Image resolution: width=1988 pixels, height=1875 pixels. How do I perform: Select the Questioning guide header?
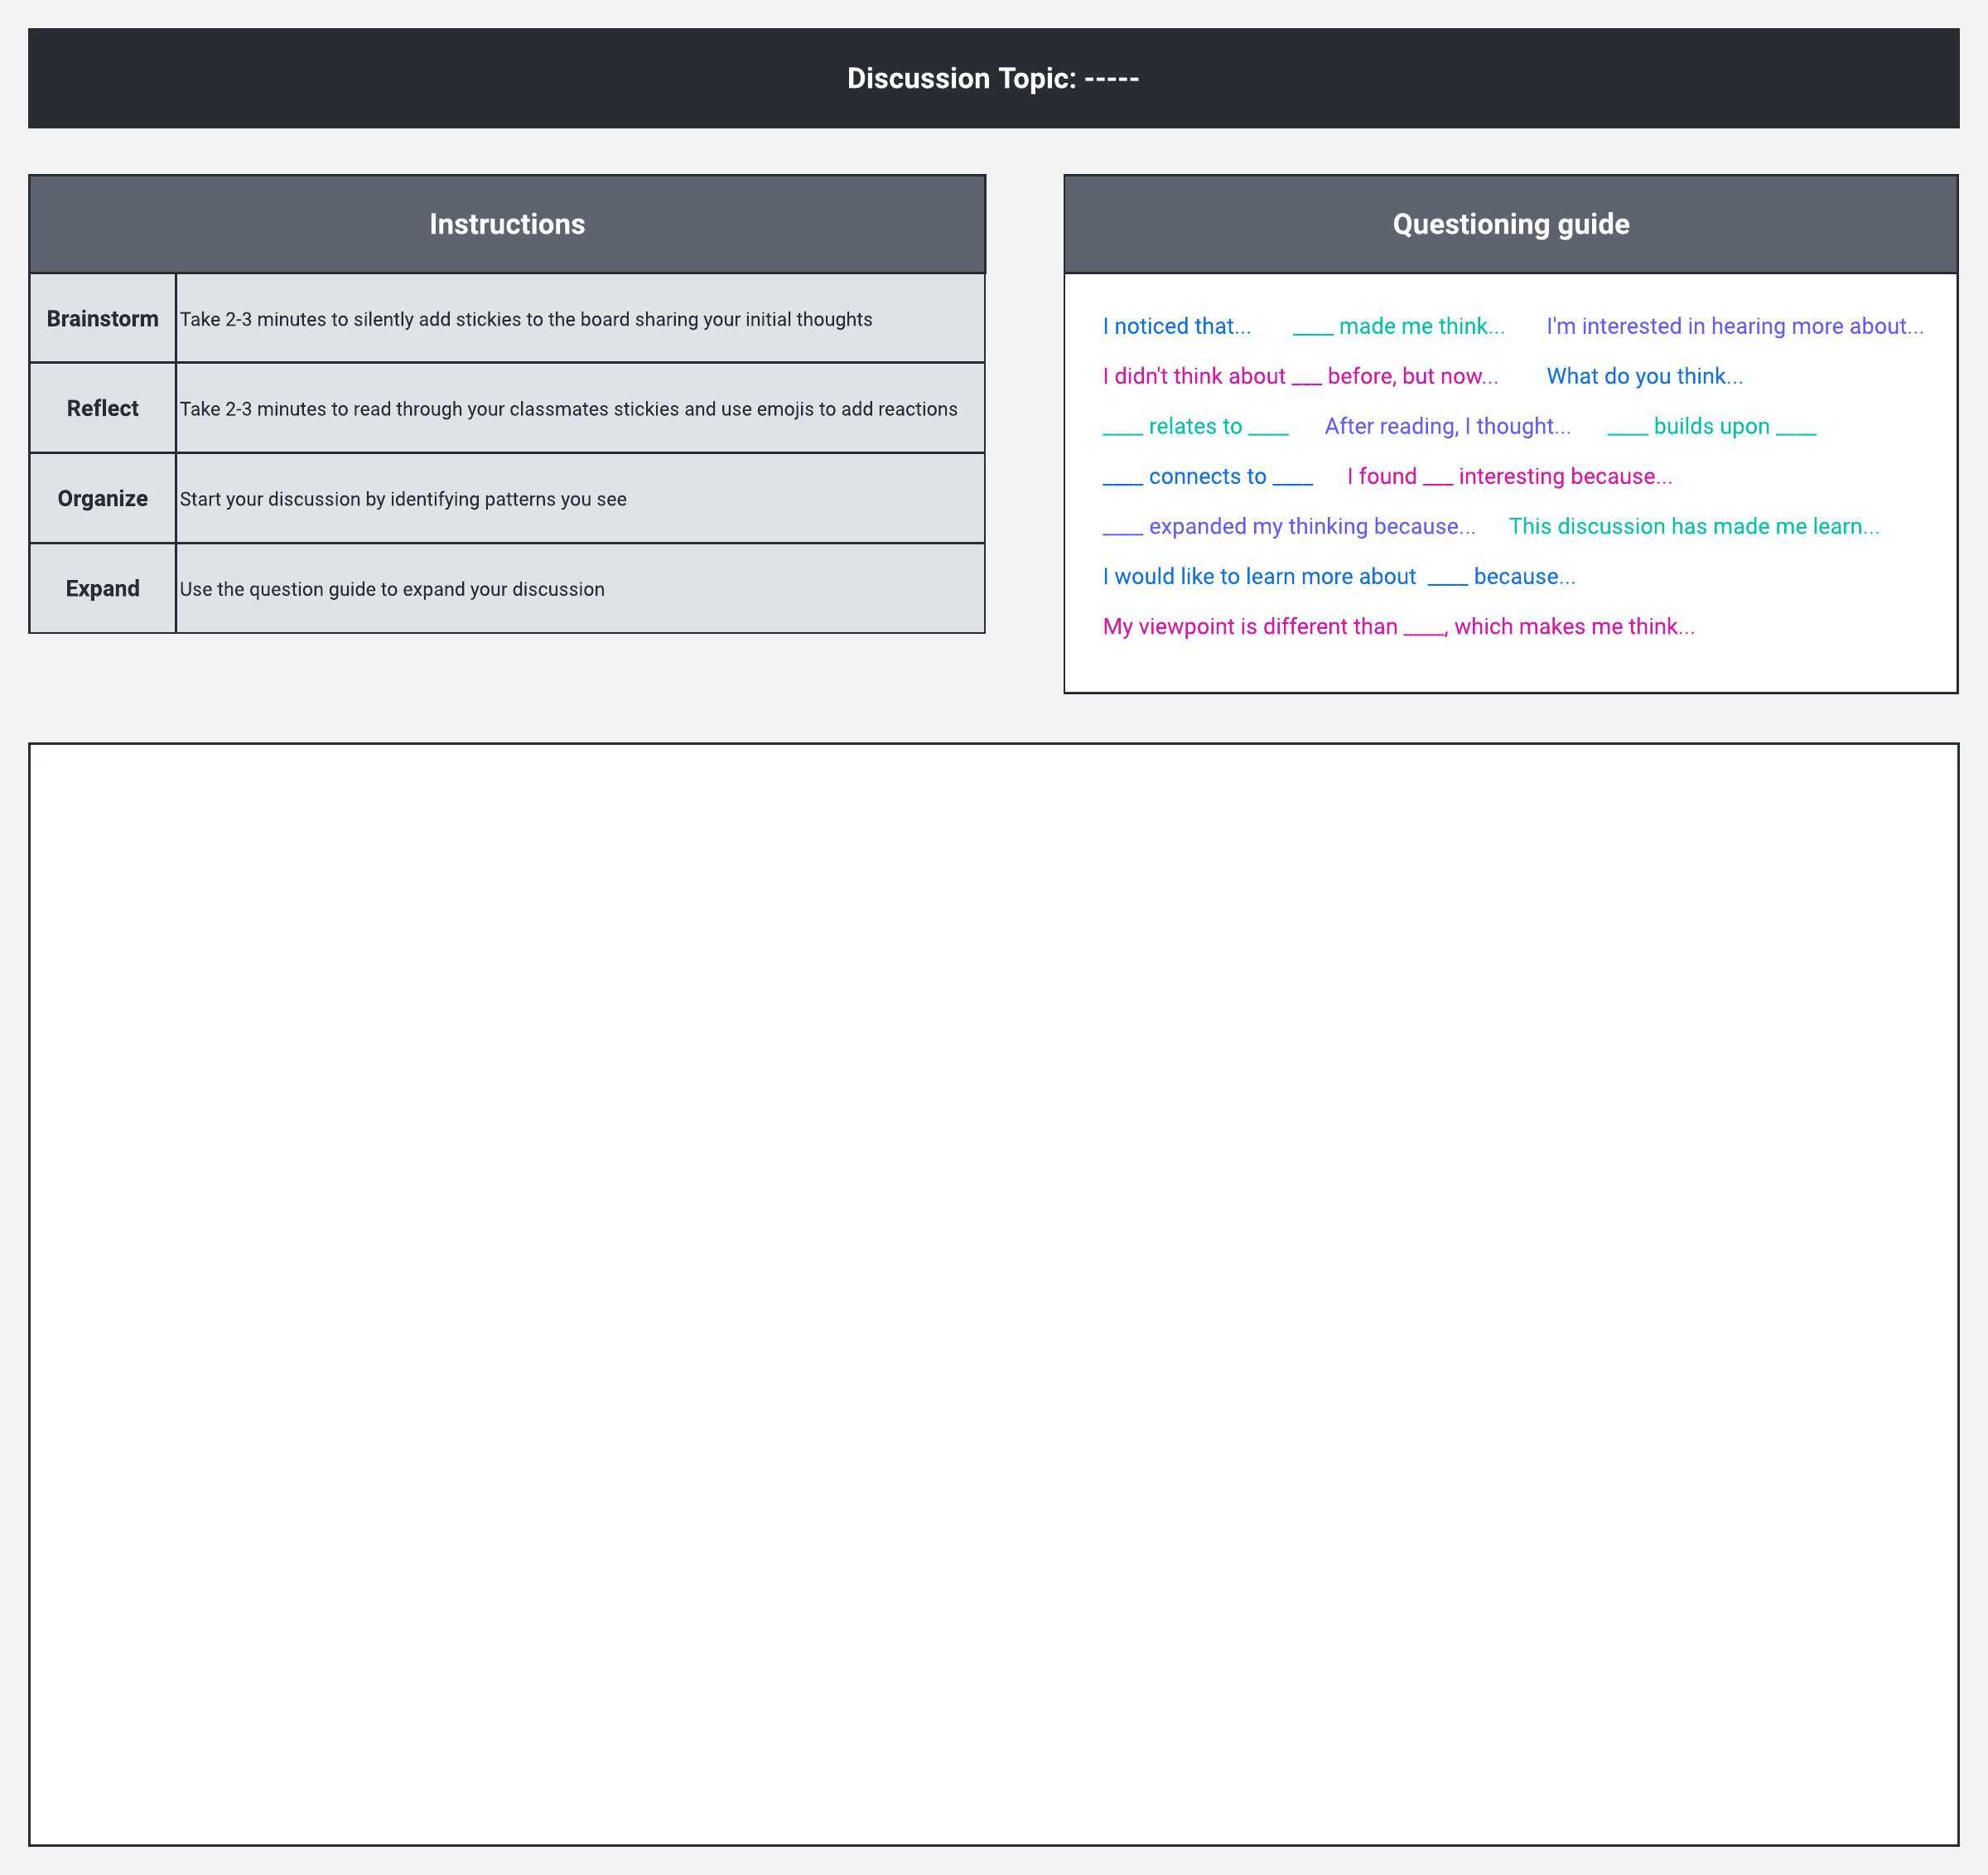1510,224
